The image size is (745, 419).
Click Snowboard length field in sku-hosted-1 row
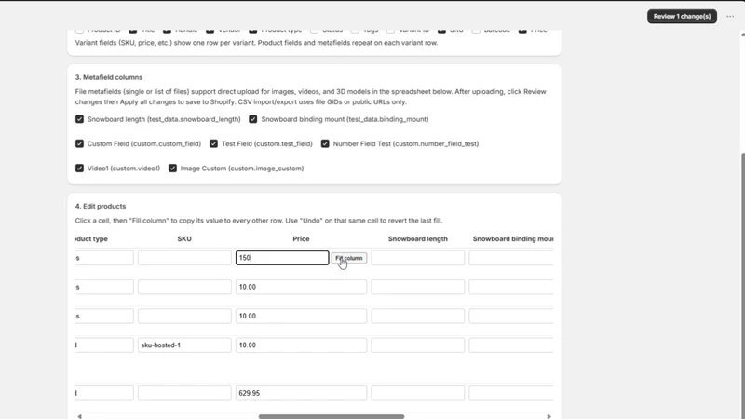(x=417, y=345)
